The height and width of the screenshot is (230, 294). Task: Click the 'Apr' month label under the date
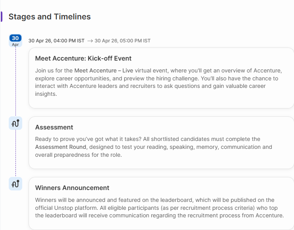tap(15, 45)
